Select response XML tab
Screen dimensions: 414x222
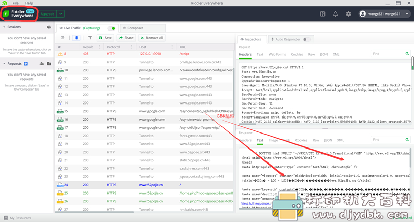pos(341,140)
